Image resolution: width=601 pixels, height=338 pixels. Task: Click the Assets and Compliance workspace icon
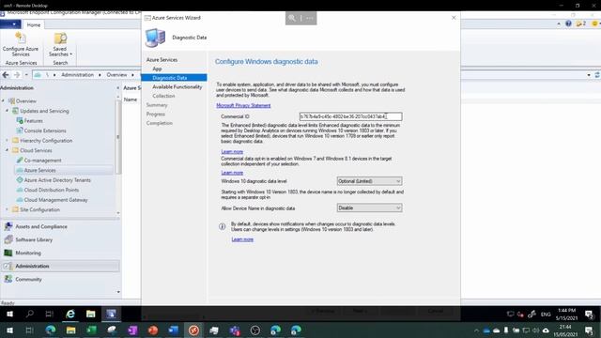8,226
